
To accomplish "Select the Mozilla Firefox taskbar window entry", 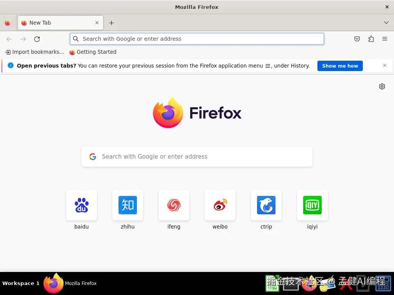I will coord(70,283).
